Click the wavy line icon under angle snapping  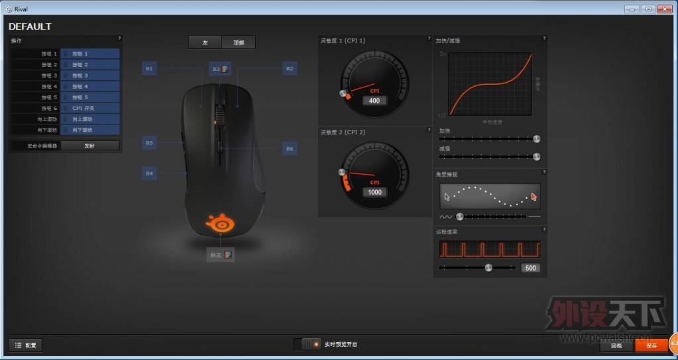tap(445, 216)
